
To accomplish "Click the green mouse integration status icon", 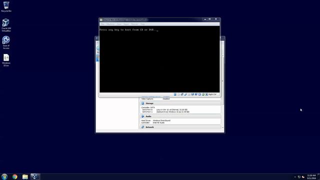I will click(x=203, y=94).
